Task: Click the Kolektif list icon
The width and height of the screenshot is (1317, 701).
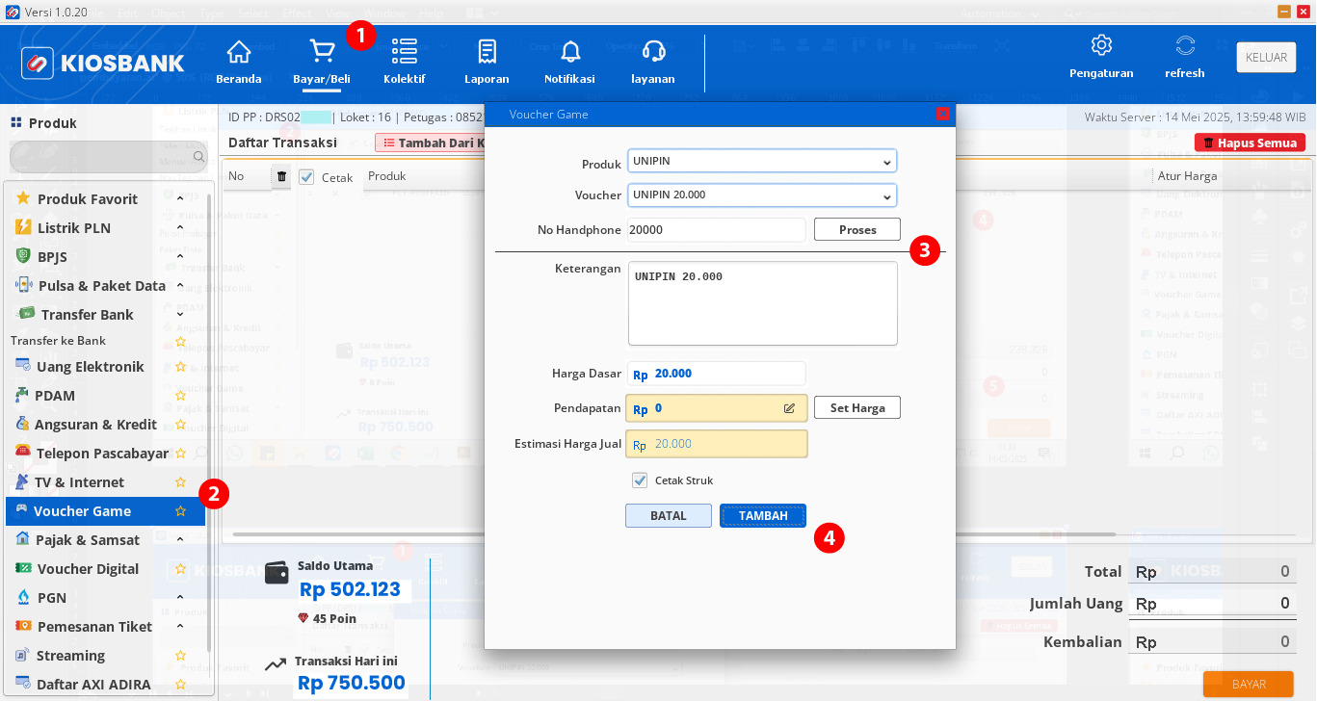Action: 404,52
